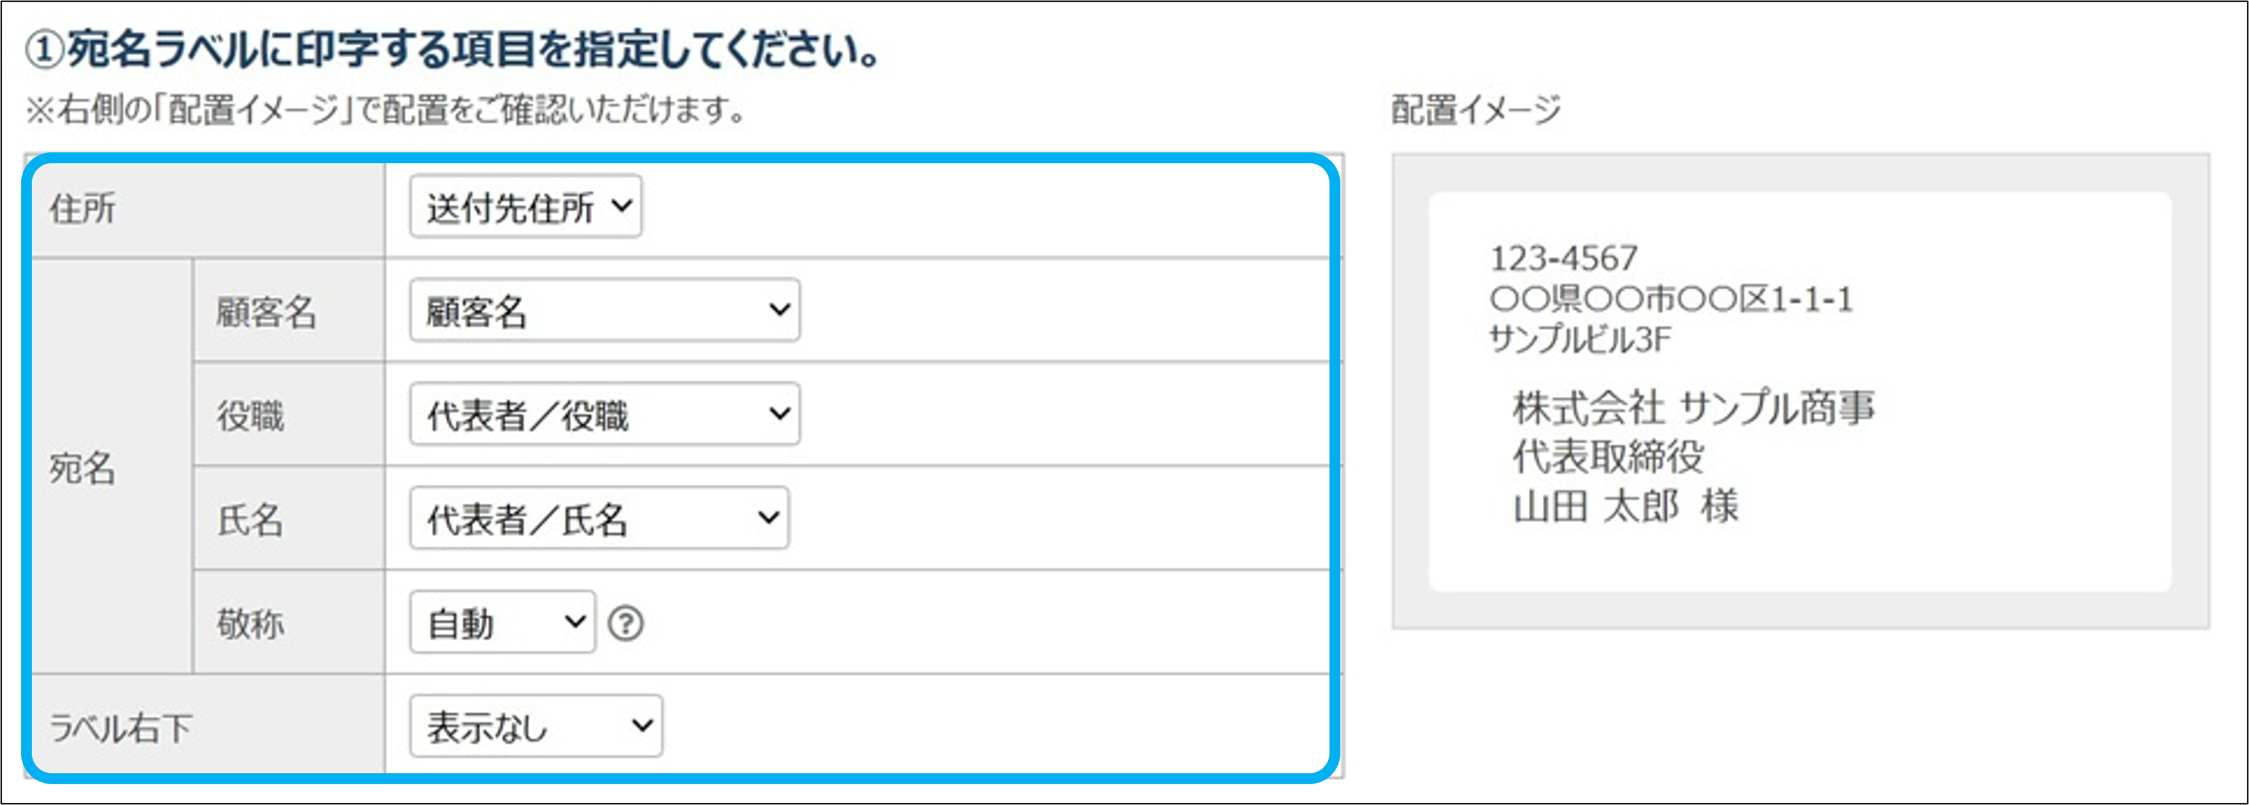This screenshot has height=805, width=2249.
Task: Click the 配置イメージ heading
Action: (x=1474, y=110)
